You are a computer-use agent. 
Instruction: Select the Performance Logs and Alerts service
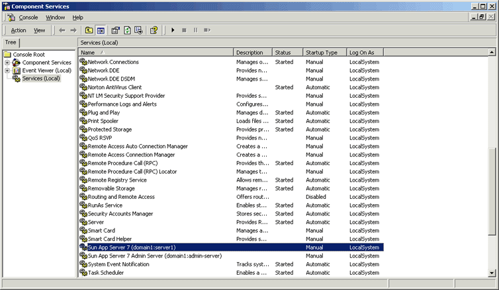point(122,104)
